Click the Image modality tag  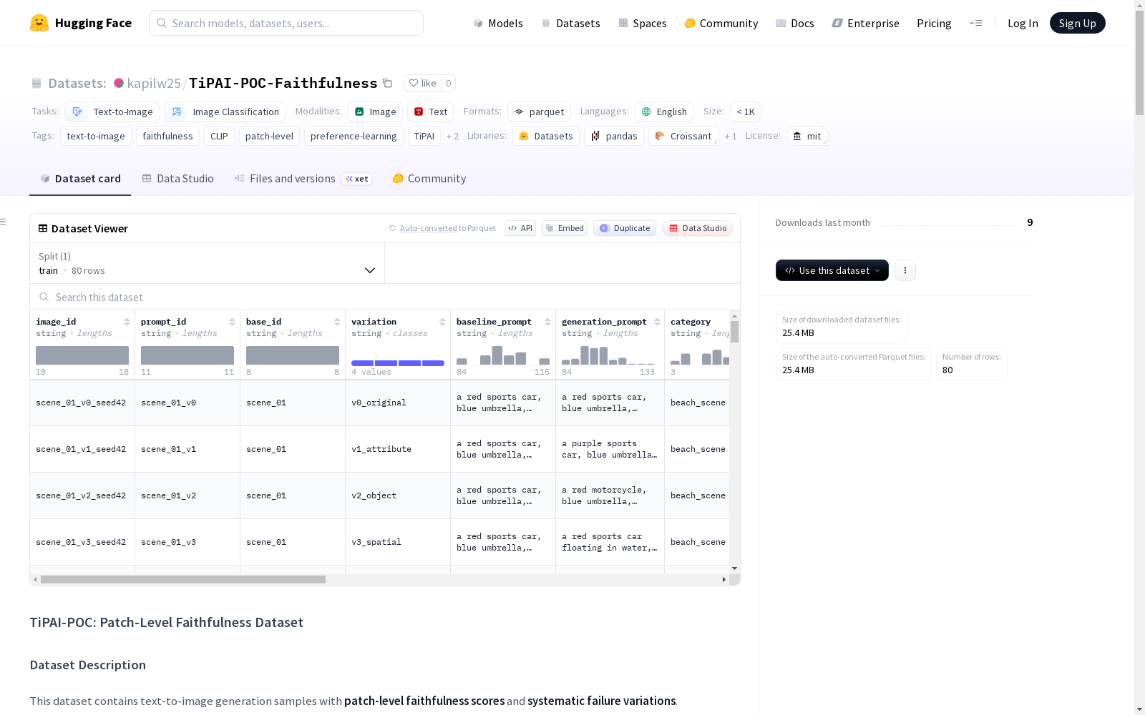tap(375, 112)
